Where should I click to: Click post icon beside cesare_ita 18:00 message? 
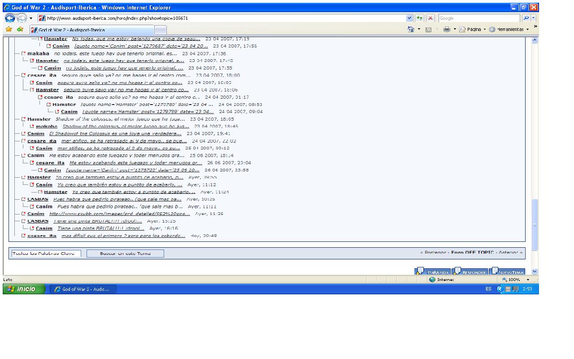[x=24, y=75]
